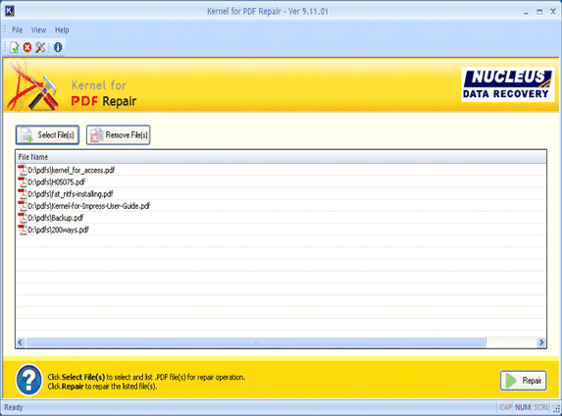Click PDF icon beside kernel_for_access.pdf
The height and width of the screenshot is (416, 562).
[23, 170]
